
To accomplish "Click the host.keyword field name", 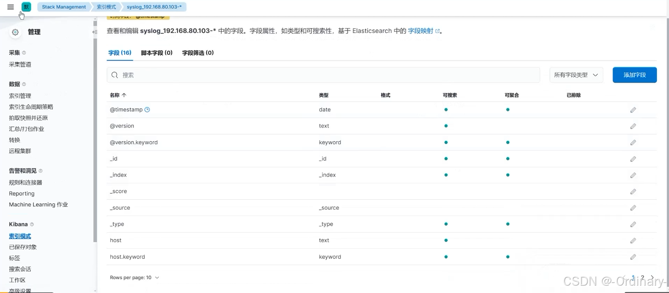I will click(127, 257).
